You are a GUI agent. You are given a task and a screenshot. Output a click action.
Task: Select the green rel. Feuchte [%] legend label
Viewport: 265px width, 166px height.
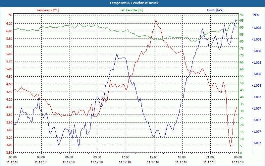pos(132,10)
